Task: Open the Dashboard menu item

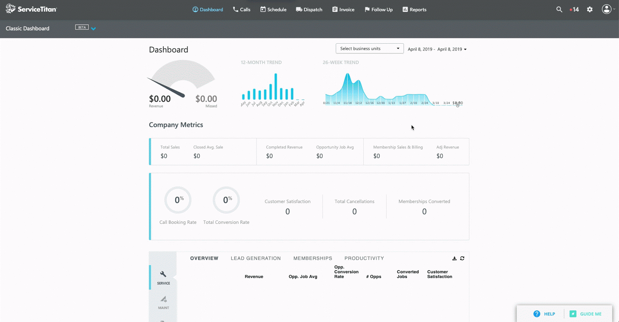Action: coord(208,10)
